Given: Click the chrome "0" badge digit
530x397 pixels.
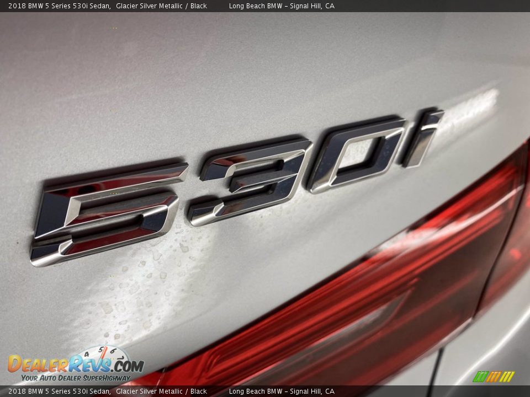Looking at the screenshot, I should (356, 154).
